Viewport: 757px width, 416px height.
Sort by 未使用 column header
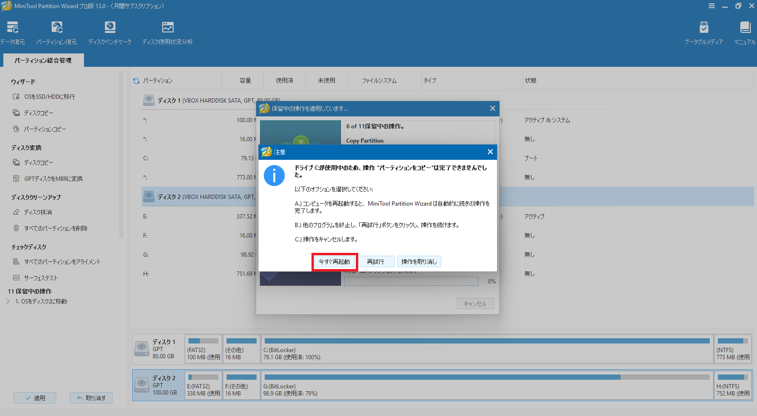click(x=326, y=81)
